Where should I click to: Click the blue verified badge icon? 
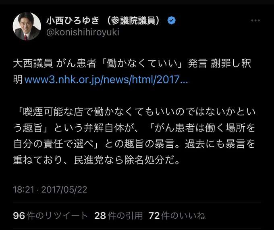[172, 21]
